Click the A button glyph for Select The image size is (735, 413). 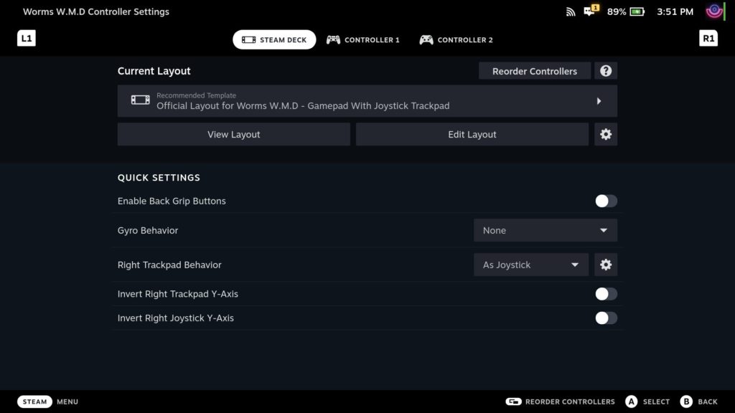(632, 402)
